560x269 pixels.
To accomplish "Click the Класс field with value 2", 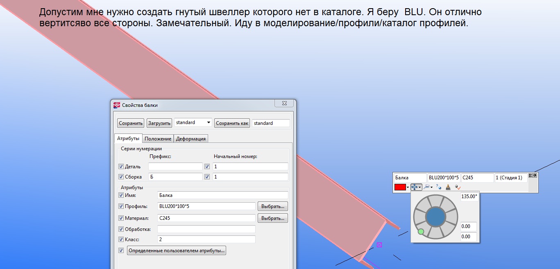I will [x=206, y=239].
